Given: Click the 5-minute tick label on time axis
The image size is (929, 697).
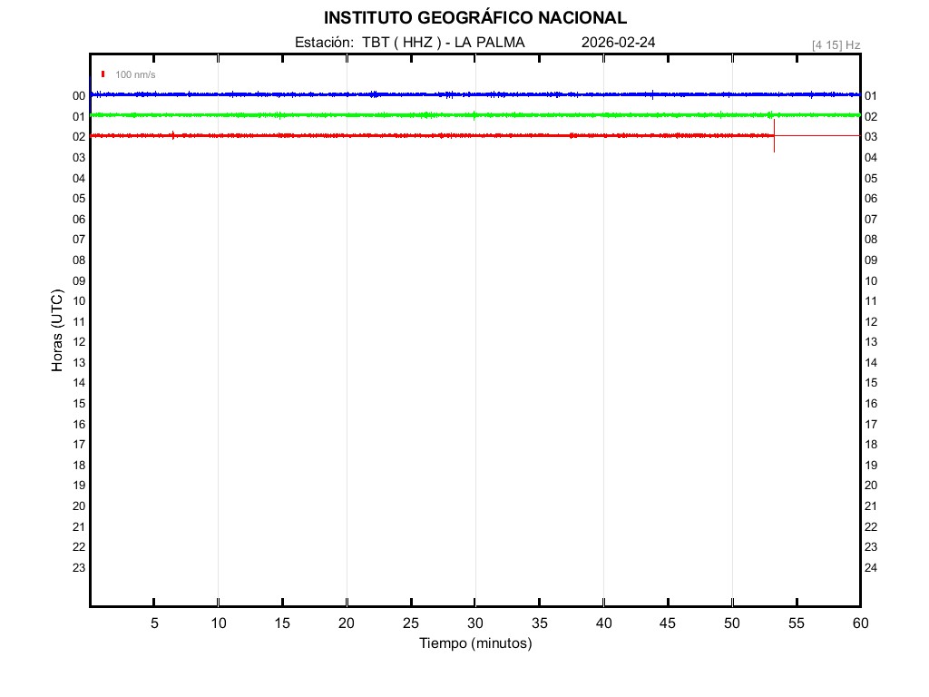Looking at the screenshot, I should click(154, 623).
